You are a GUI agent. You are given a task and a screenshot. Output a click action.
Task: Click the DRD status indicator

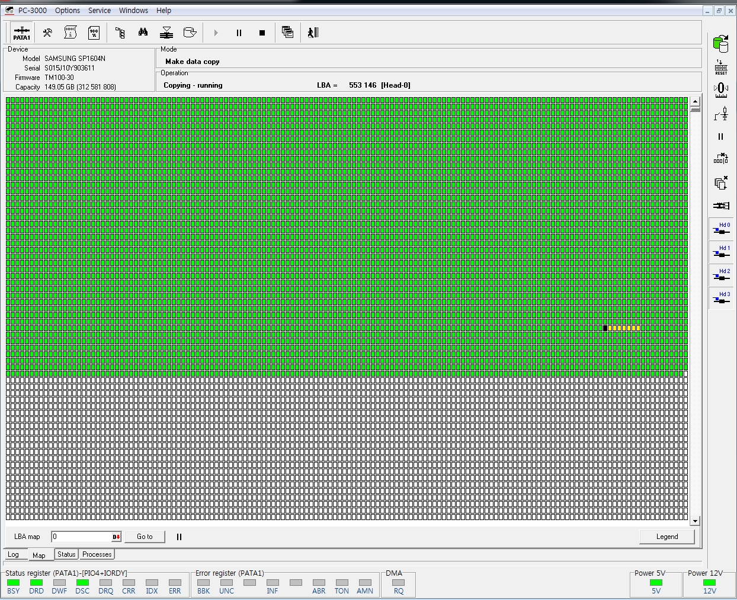[36, 583]
